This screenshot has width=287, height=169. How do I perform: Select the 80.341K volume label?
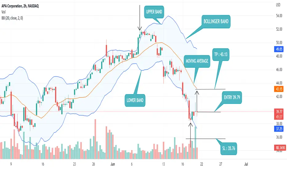pyautogui.click(x=280, y=147)
